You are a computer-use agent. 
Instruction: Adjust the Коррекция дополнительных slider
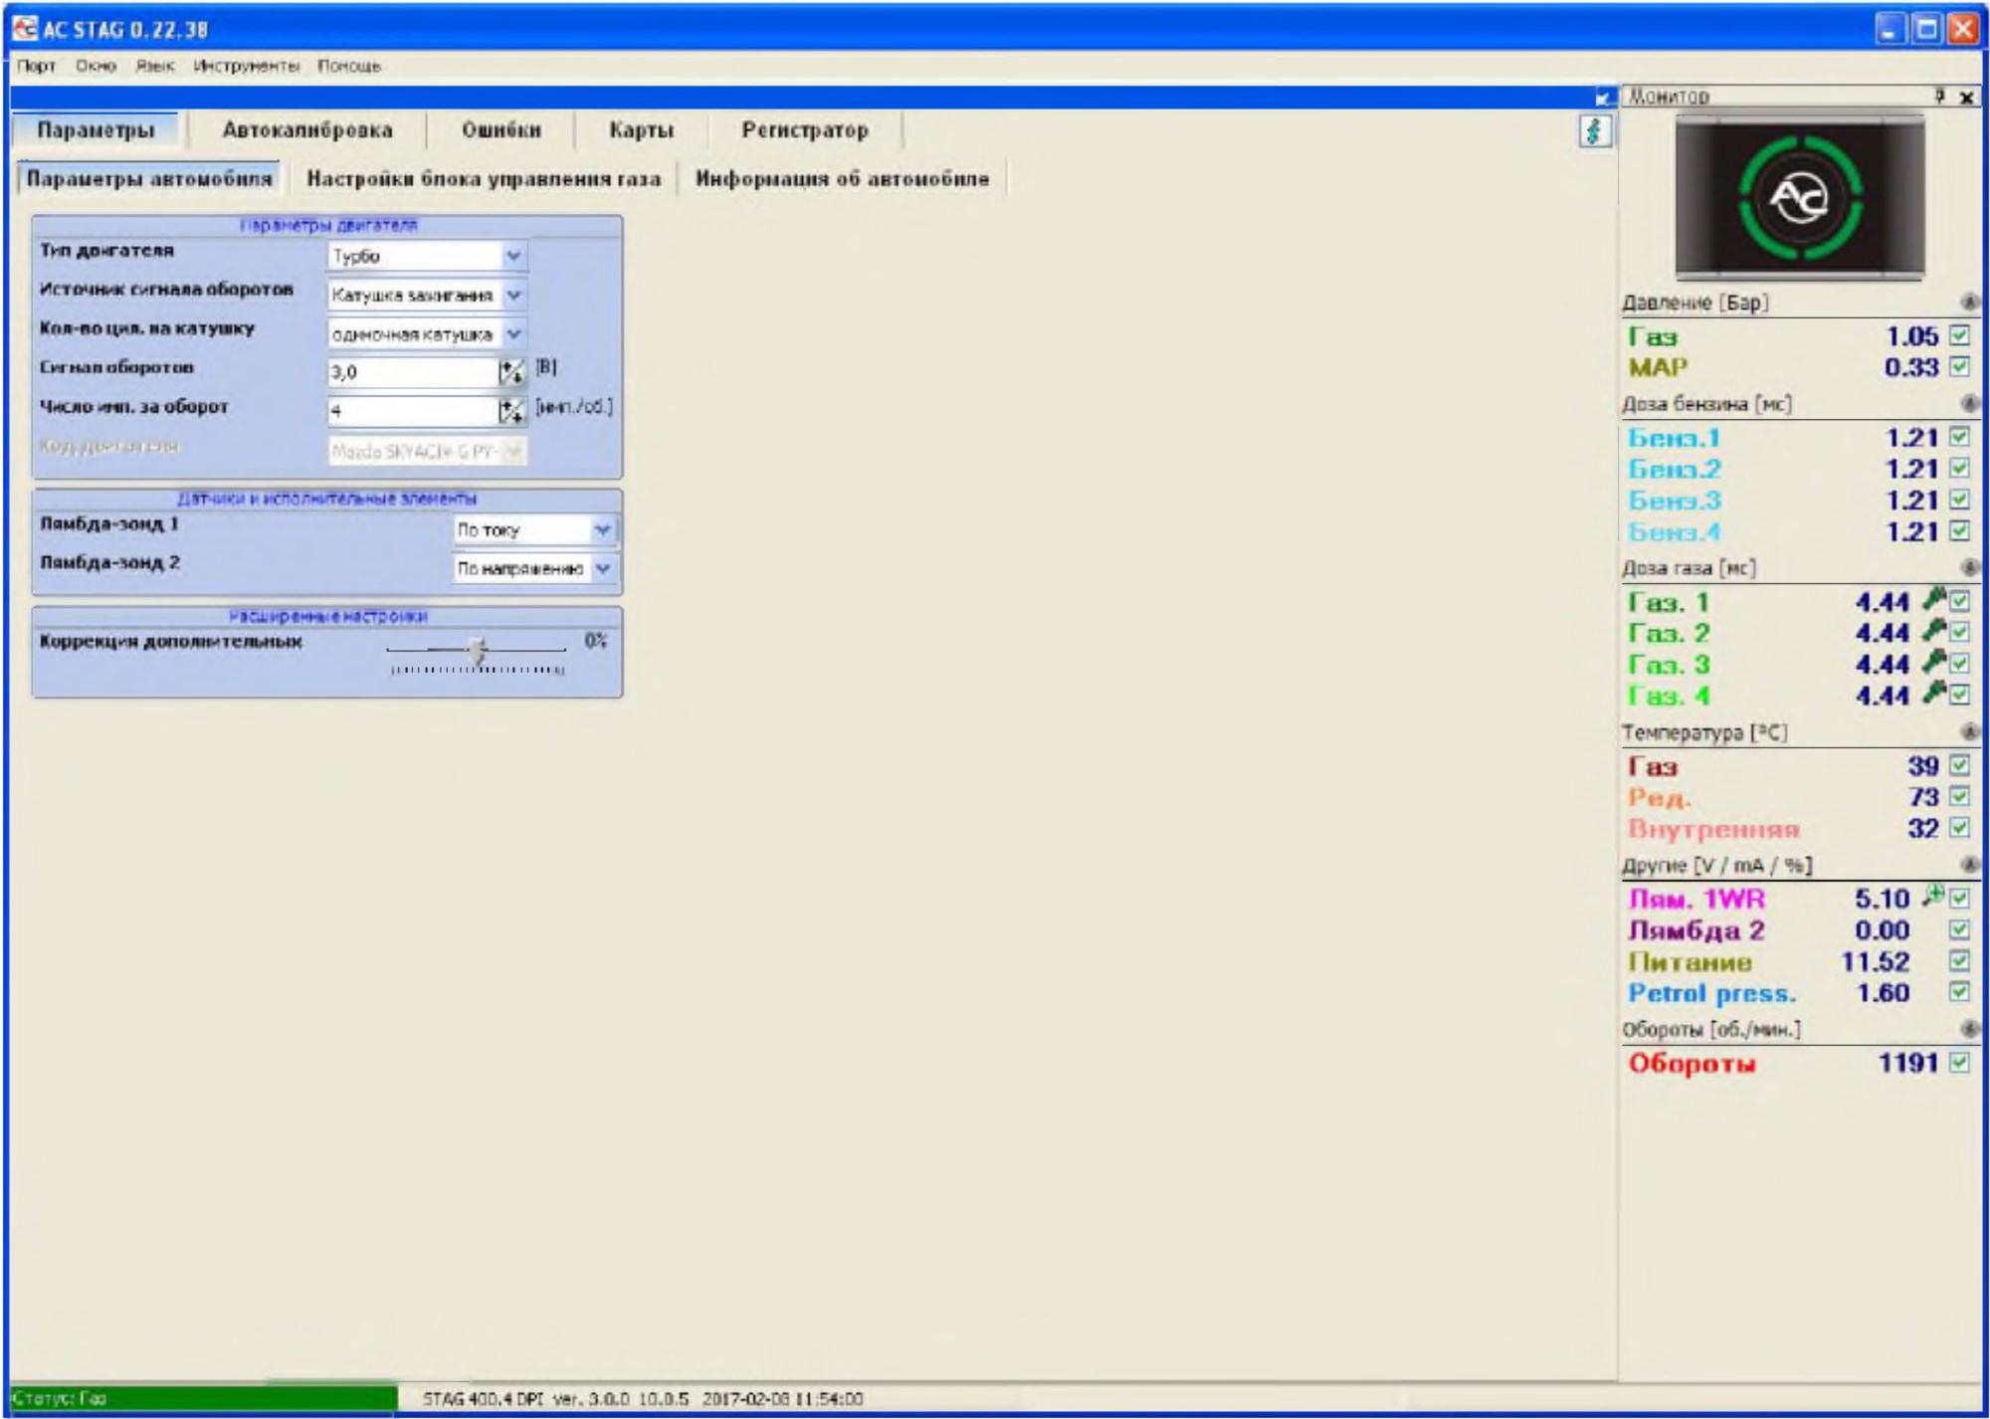point(478,651)
